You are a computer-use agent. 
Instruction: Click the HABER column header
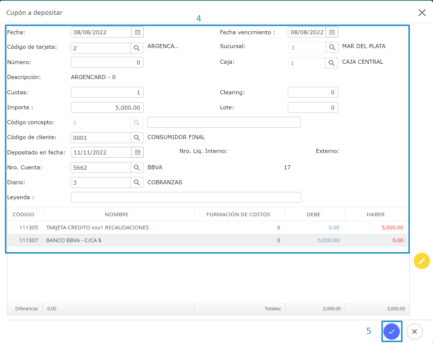tap(376, 214)
